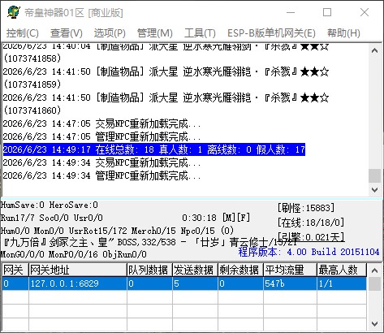The height and width of the screenshot is (333, 384).
Task: Click the 平均流量 column header
Action: 290,270
